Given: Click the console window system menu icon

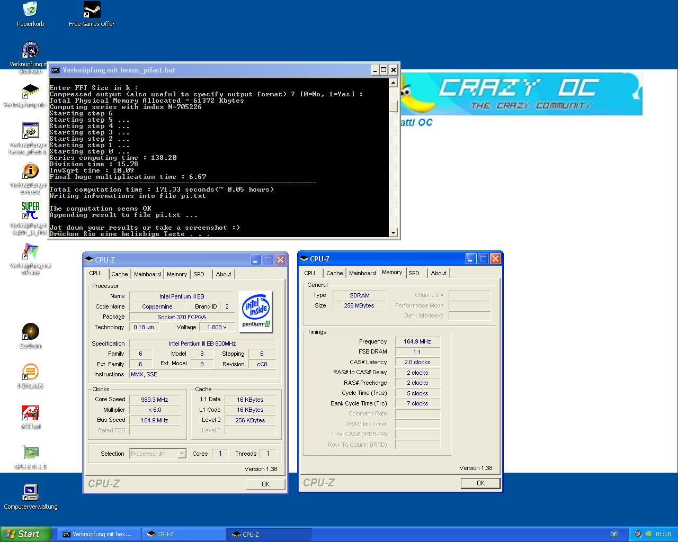Looking at the screenshot, I should [55, 70].
